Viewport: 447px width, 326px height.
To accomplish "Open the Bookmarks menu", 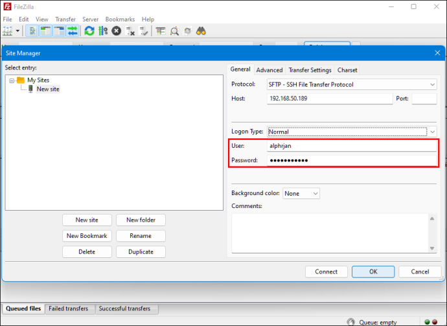I will point(120,19).
